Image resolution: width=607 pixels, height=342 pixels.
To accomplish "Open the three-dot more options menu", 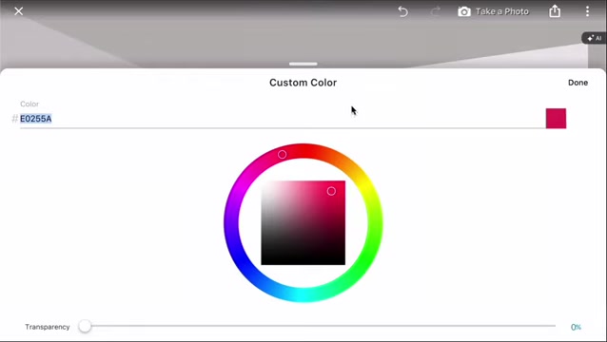I will pos(587,11).
